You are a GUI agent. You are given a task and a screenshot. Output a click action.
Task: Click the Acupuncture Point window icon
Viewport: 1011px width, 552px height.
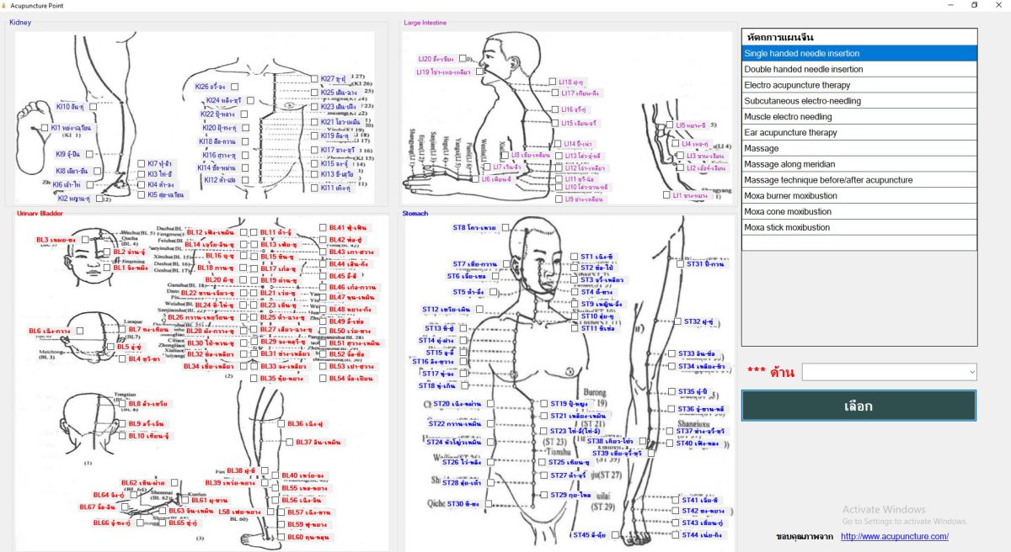5,5
